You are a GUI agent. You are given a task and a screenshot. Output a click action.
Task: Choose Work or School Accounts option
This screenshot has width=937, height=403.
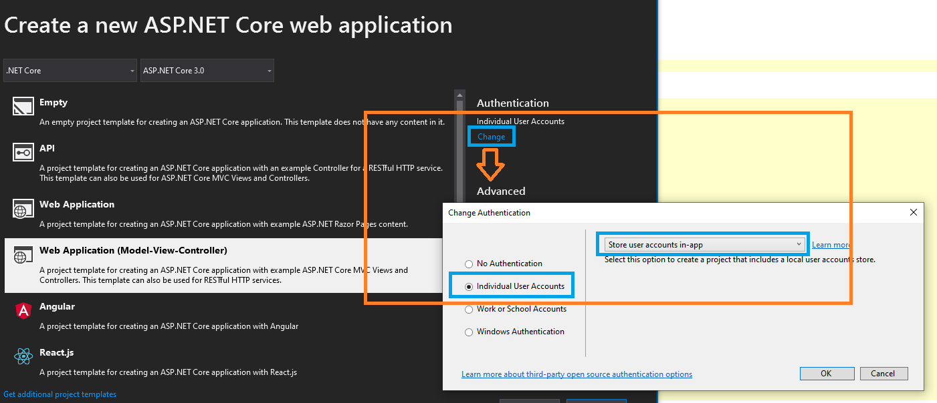(x=469, y=309)
